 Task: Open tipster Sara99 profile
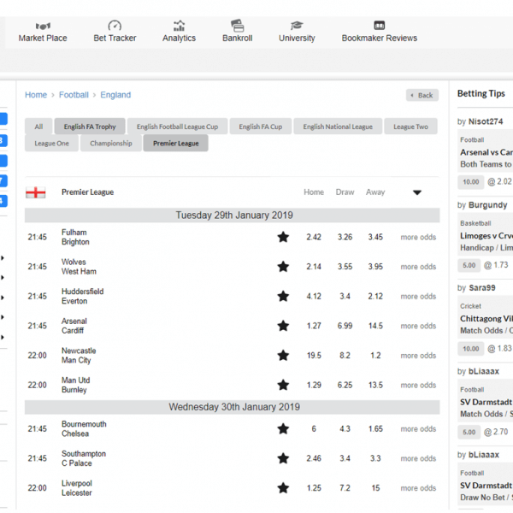(482, 288)
